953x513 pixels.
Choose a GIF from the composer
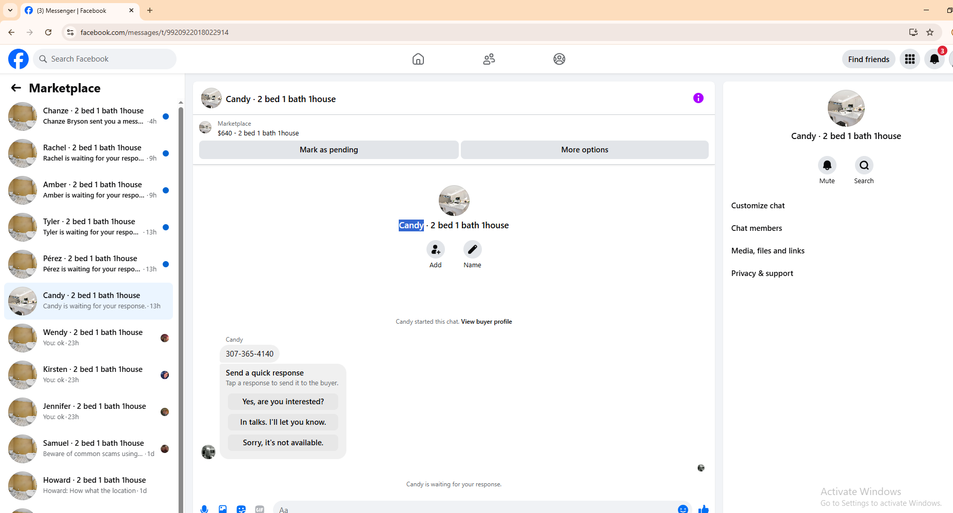(260, 509)
